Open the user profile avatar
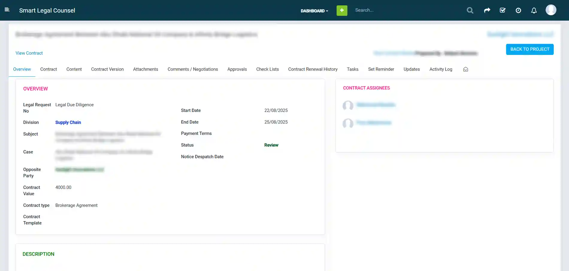 (x=551, y=10)
